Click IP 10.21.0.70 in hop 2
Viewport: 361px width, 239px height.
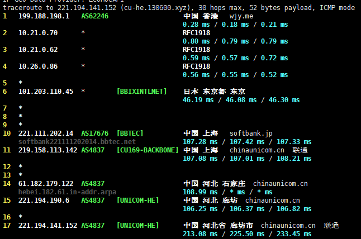38,33
